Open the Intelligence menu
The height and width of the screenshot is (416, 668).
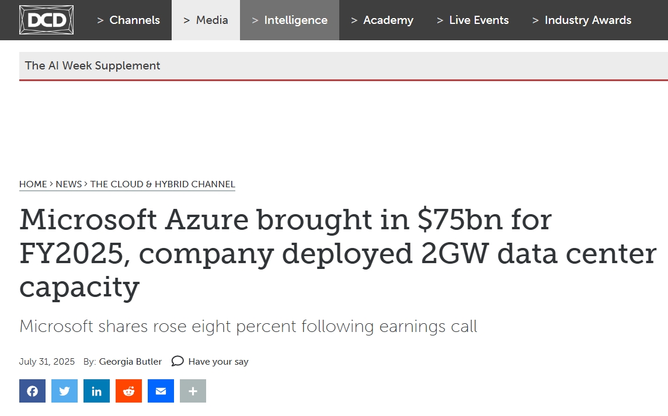coord(290,20)
